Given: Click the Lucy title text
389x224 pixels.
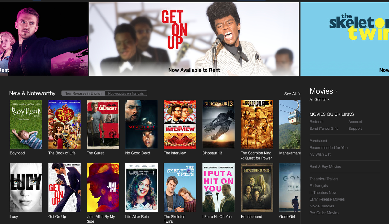Looking at the screenshot, I should click(14, 217).
